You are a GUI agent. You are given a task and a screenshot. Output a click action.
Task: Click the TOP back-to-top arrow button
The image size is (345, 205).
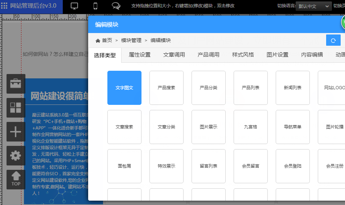pos(16,180)
